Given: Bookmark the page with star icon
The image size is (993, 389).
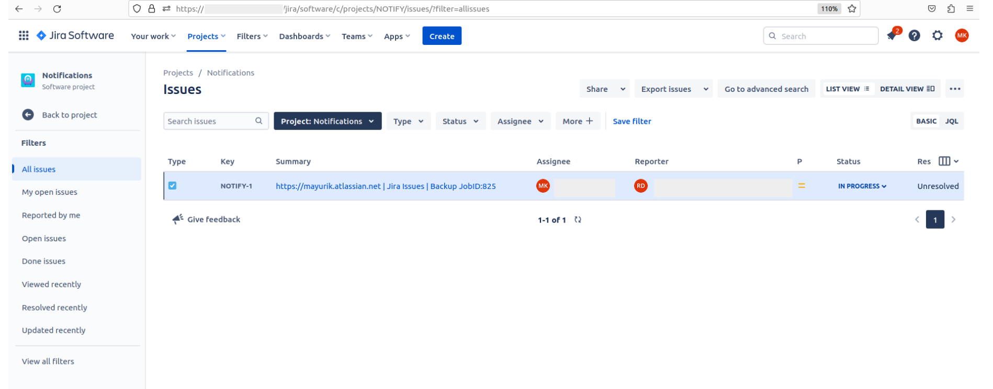Looking at the screenshot, I should tap(852, 8).
